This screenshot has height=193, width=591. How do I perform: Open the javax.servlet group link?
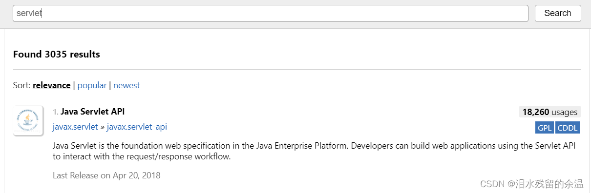75,127
